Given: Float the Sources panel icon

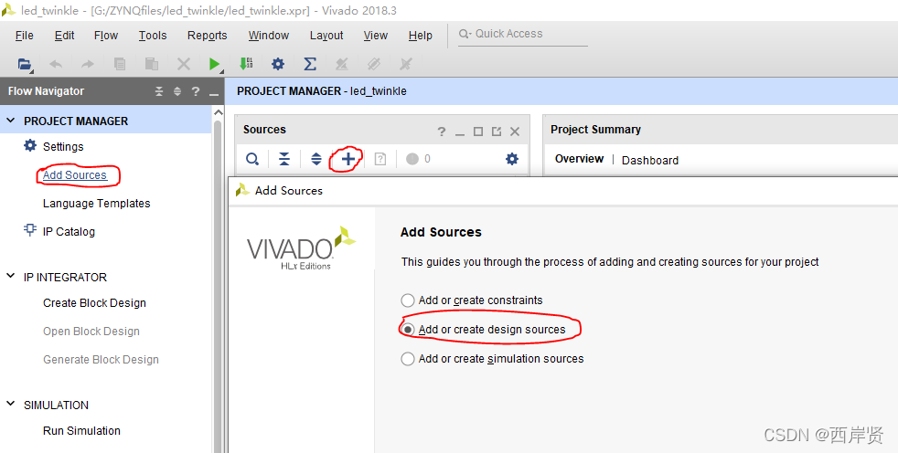Looking at the screenshot, I should [x=497, y=132].
